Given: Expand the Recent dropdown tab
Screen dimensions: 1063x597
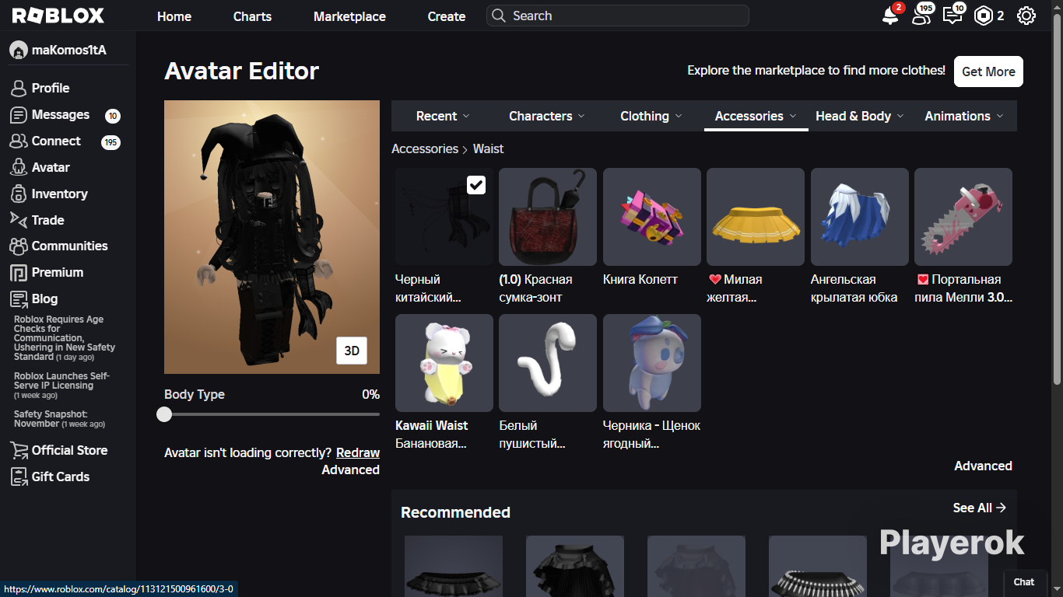Looking at the screenshot, I should tap(443, 116).
